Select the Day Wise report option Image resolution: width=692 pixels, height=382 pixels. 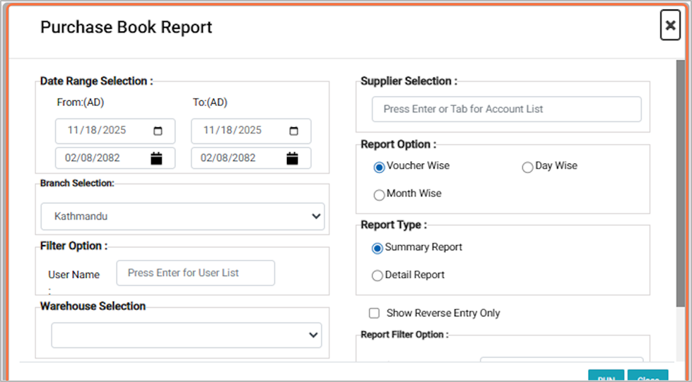pyautogui.click(x=527, y=167)
